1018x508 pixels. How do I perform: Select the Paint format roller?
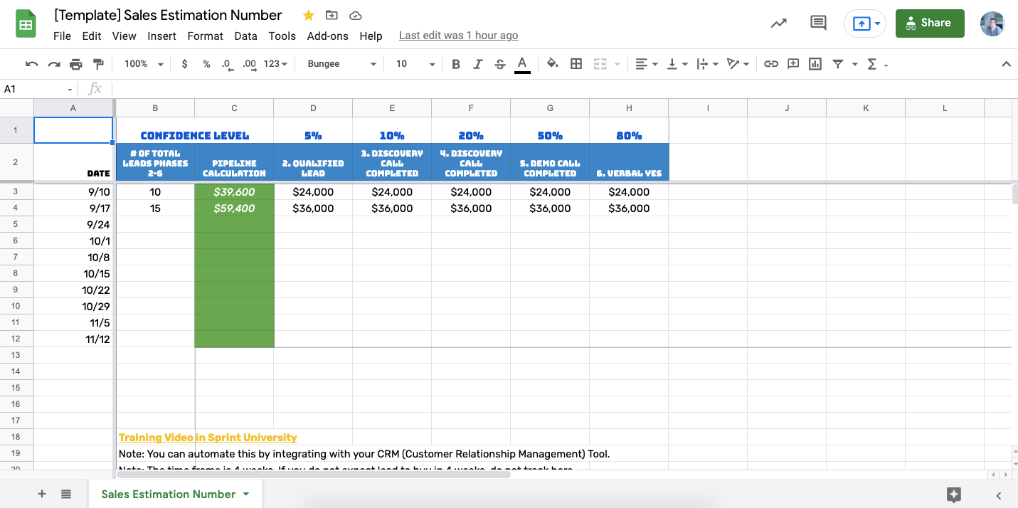tap(98, 64)
